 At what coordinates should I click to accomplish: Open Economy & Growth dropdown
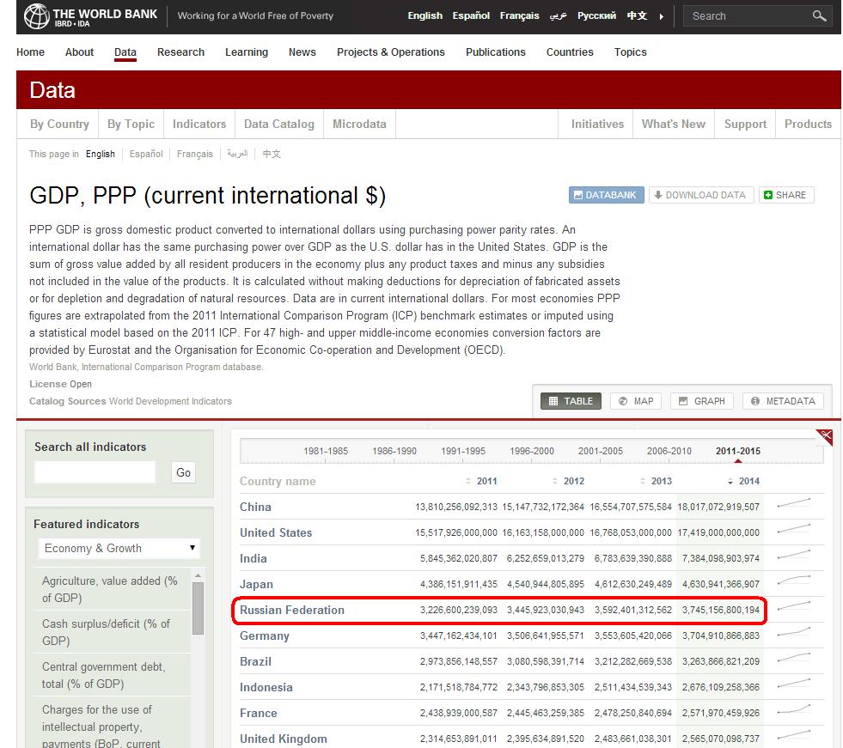click(x=119, y=548)
